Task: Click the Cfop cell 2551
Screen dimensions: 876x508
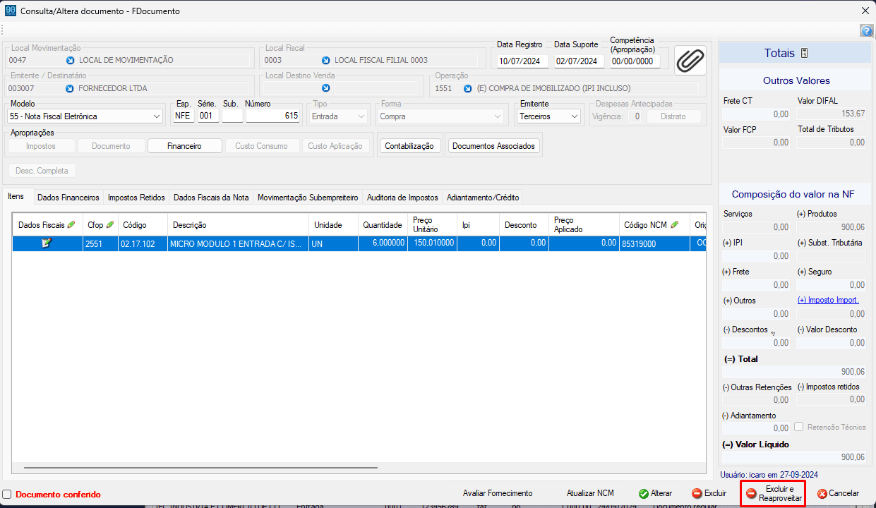Action: click(x=100, y=243)
